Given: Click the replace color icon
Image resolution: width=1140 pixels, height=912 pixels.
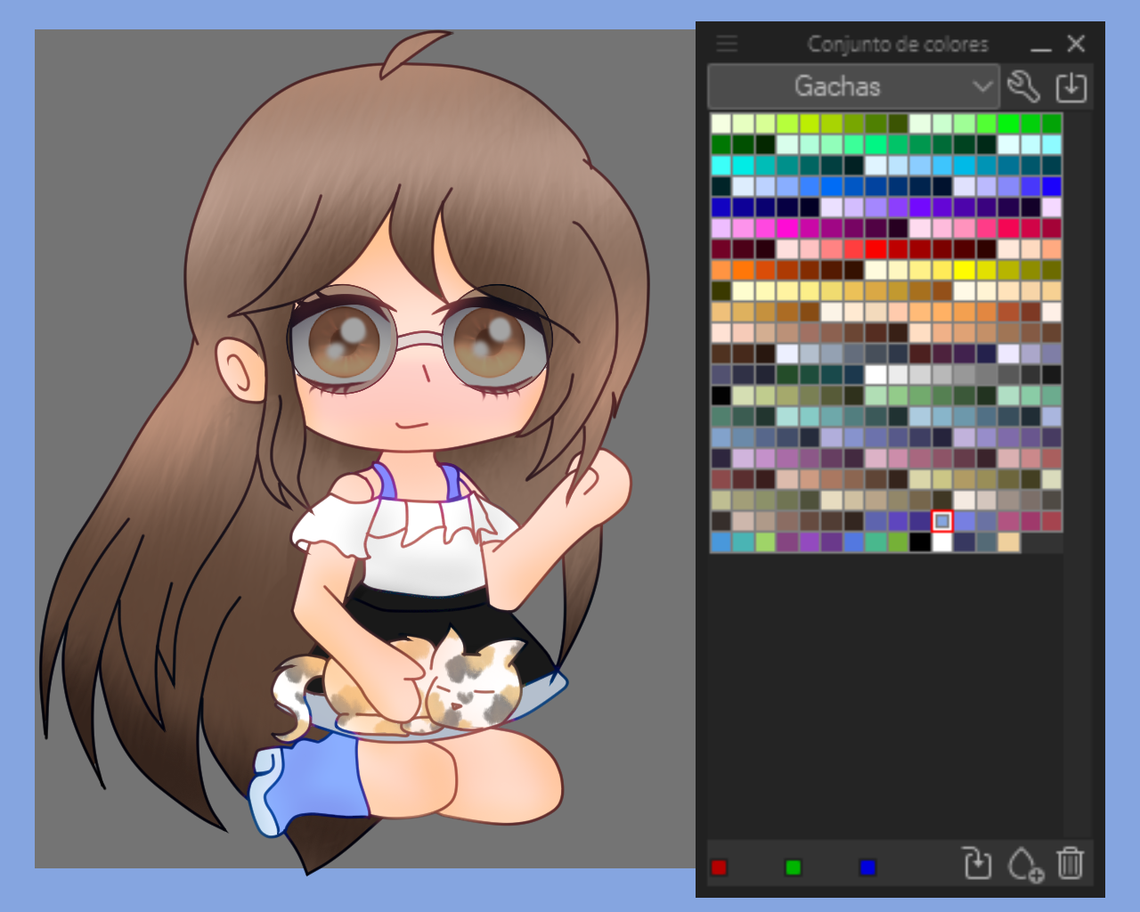Looking at the screenshot, I should pyautogui.click(x=977, y=864).
